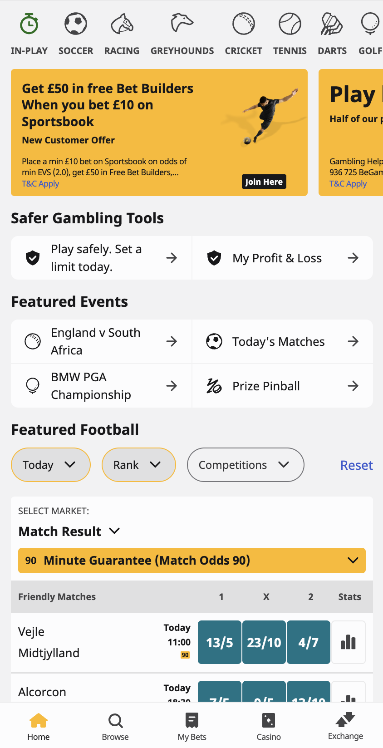The image size is (383, 748).
Task: Switch to the Browse tab
Action: (x=115, y=726)
